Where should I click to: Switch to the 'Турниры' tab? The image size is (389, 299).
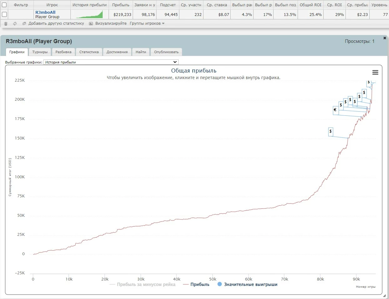coord(40,52)
